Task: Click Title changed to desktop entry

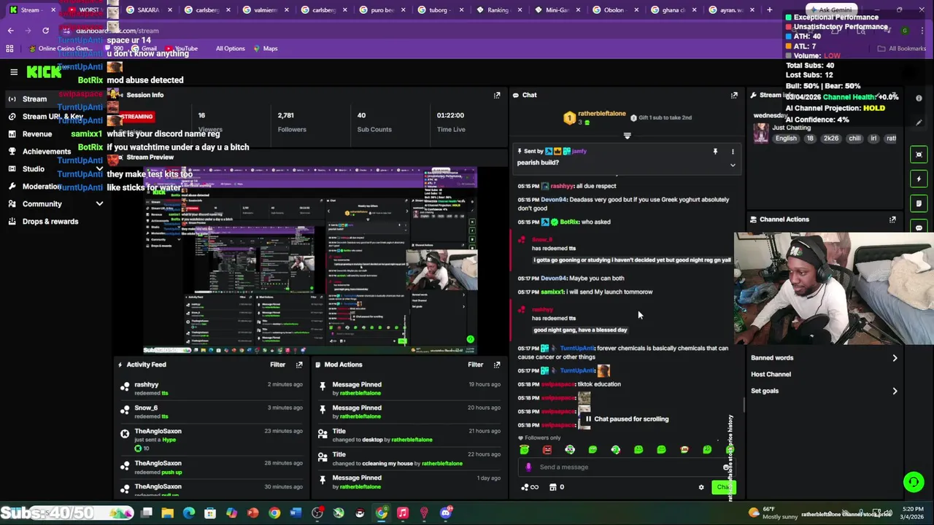Action: (409, 435)
